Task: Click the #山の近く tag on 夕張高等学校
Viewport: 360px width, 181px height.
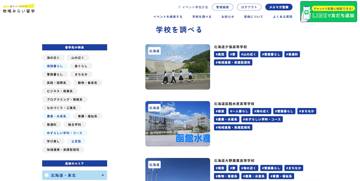Action: click(x=249, y=54)
